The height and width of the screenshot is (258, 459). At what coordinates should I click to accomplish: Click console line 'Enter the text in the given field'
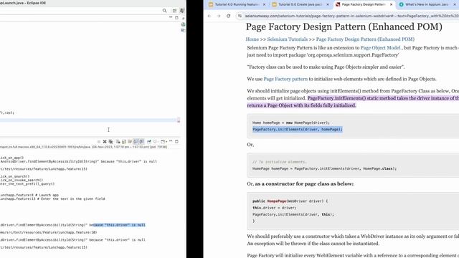[x=52, y=199]
